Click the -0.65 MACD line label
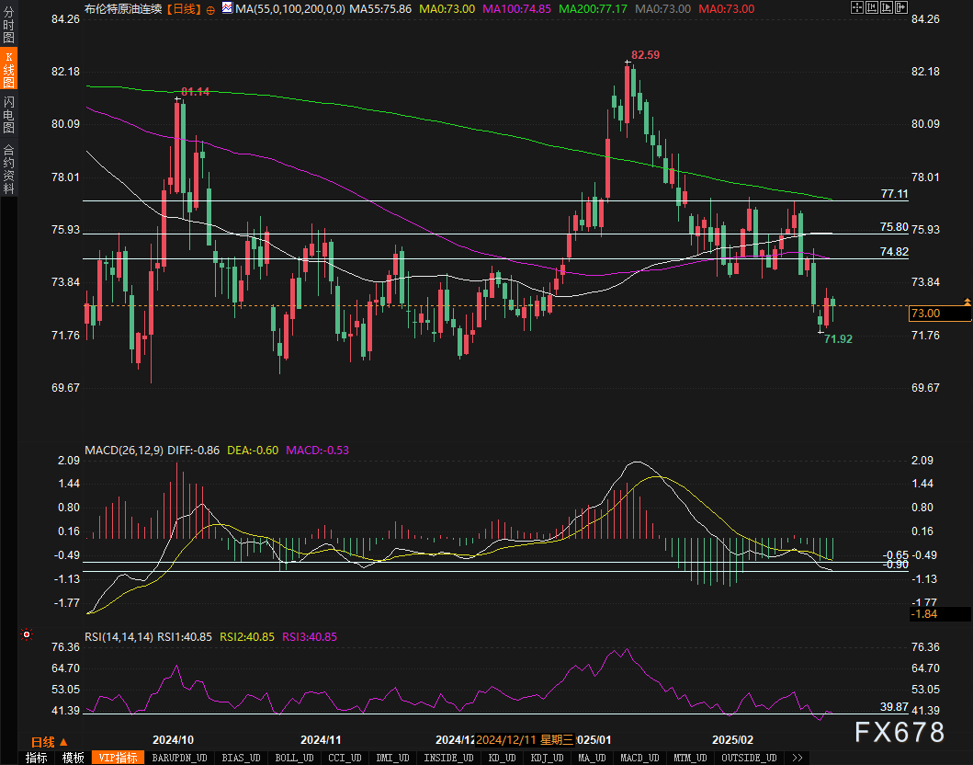 pyautogui.click(x=896, y=554)
